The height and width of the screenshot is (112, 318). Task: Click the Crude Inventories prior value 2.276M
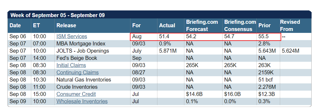[x=267, y=87]
